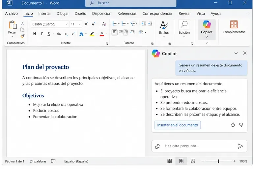Toggle strikethrough formatting

59,34
